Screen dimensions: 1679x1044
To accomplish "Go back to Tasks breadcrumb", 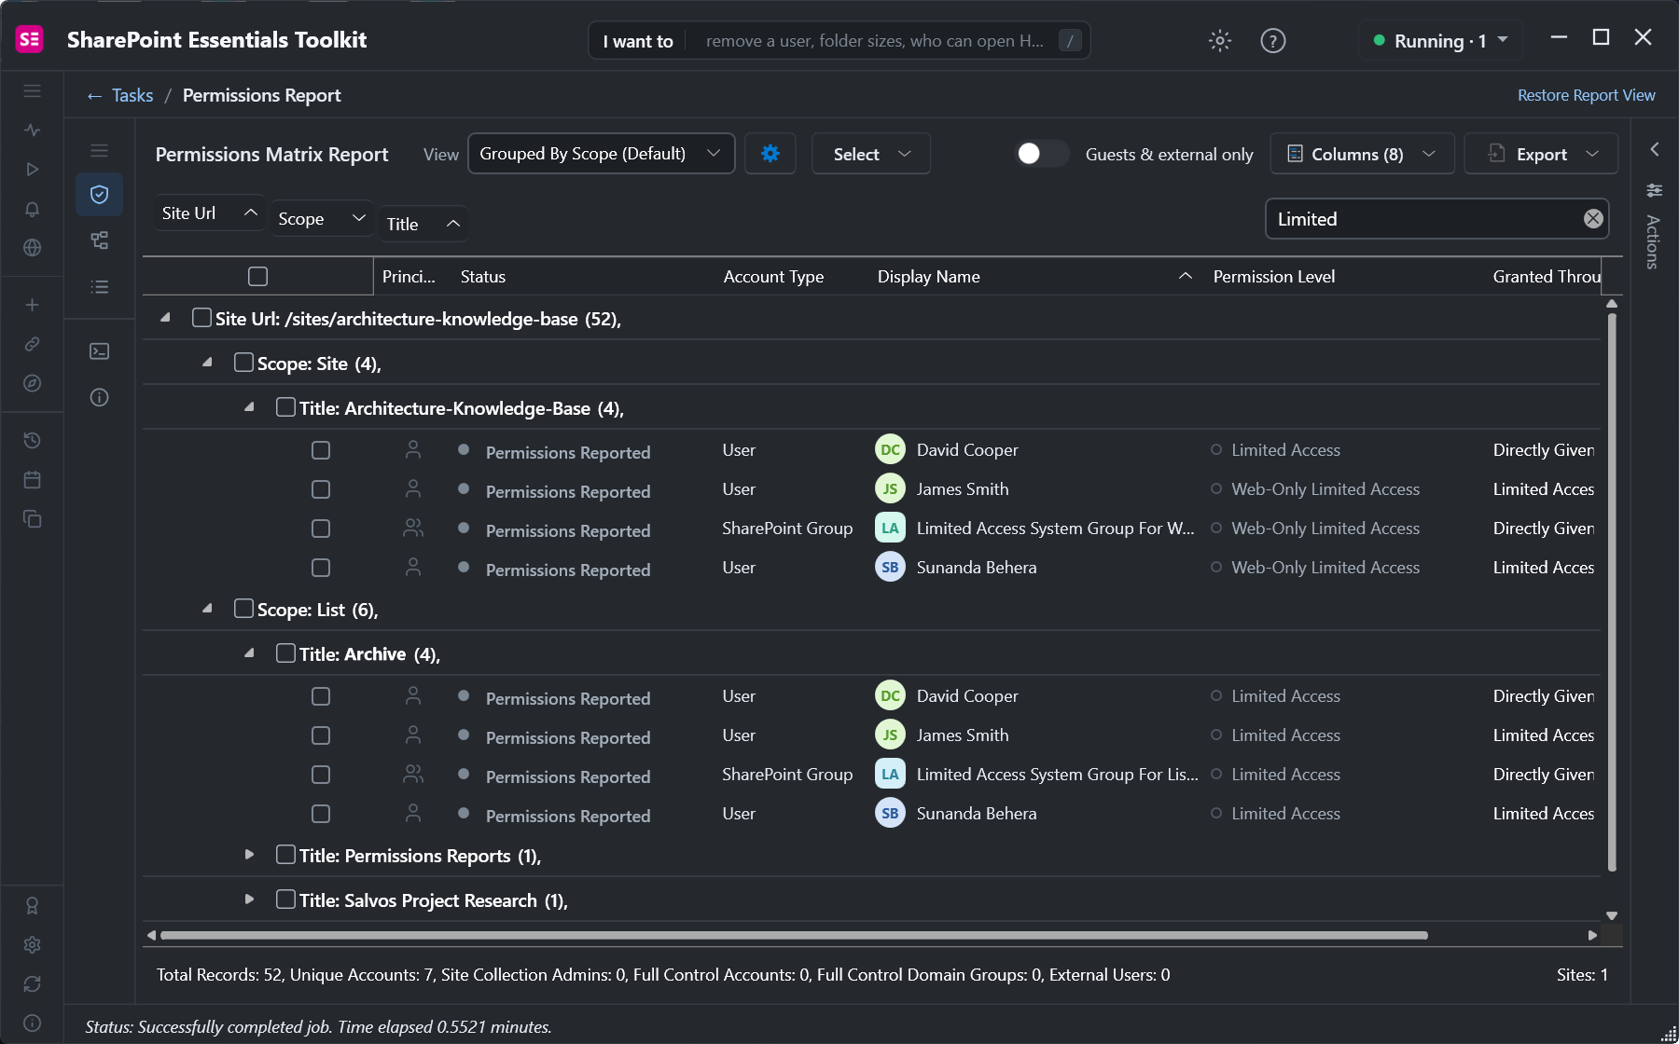I will click(132, 95).
